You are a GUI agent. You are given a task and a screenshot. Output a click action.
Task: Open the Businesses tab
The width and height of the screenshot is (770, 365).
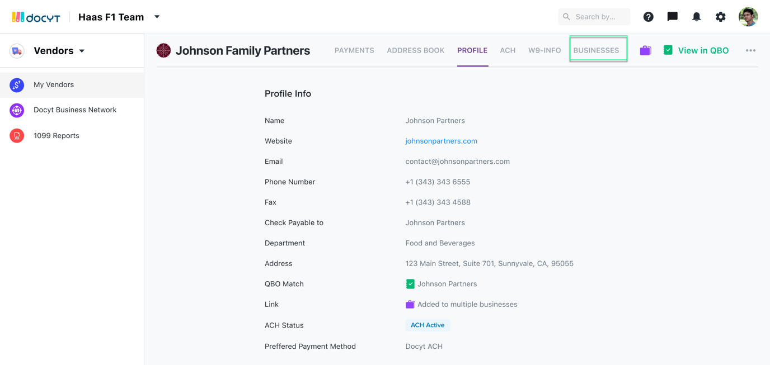pos(596,50)
